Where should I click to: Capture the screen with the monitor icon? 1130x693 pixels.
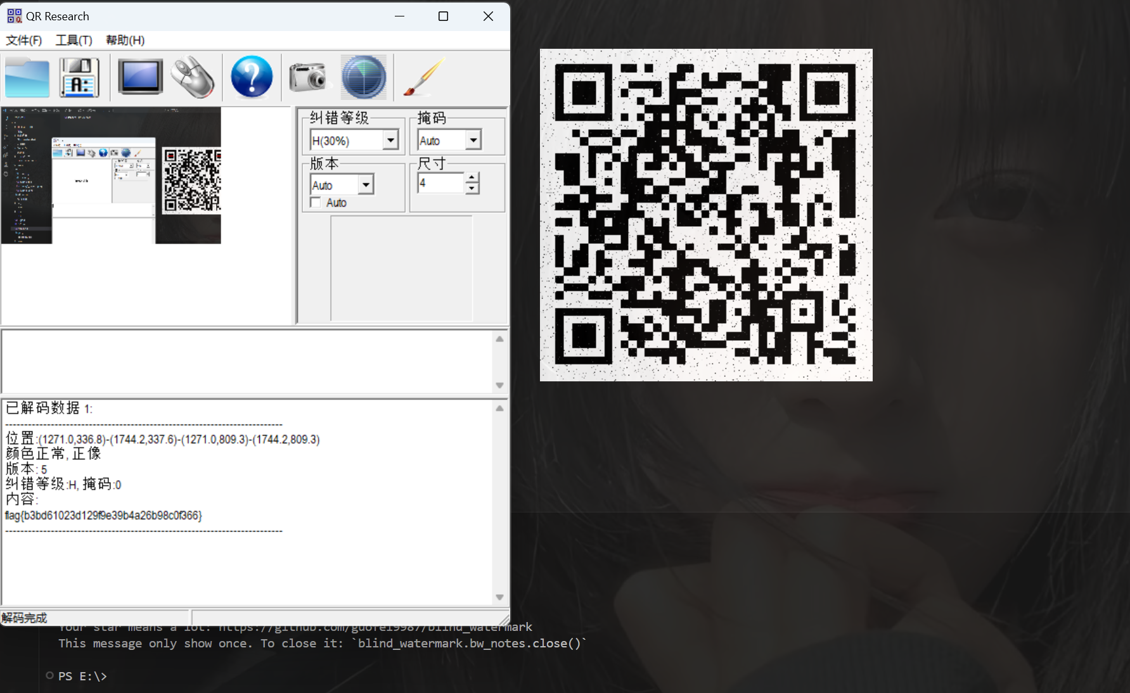click(141, 77)
